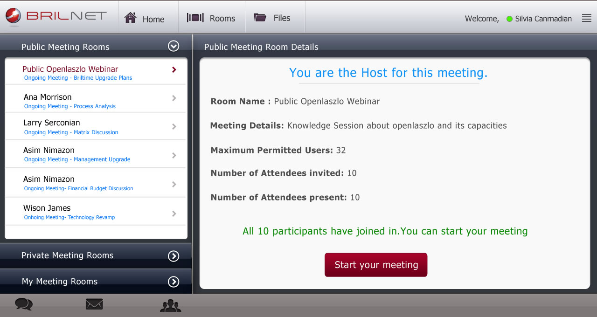Image resolution: width=597 pixels, height=317 pixels.
Task: Click the Files folder icon
Action: pos(260,18)
